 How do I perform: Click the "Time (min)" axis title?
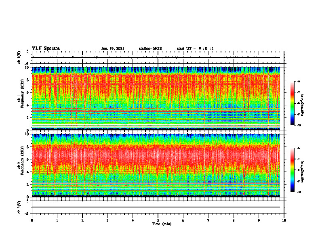point(162,224)
